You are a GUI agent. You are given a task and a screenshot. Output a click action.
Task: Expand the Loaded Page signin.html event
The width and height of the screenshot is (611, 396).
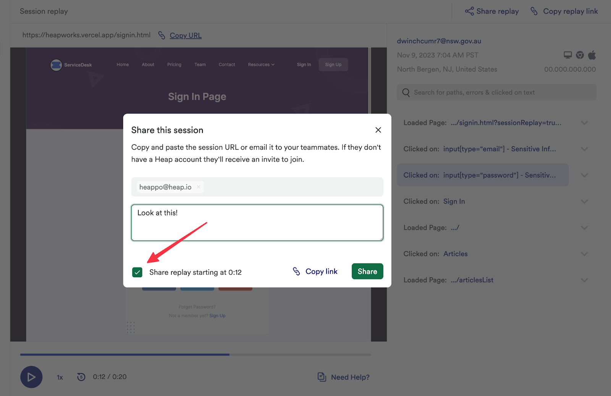584,123
